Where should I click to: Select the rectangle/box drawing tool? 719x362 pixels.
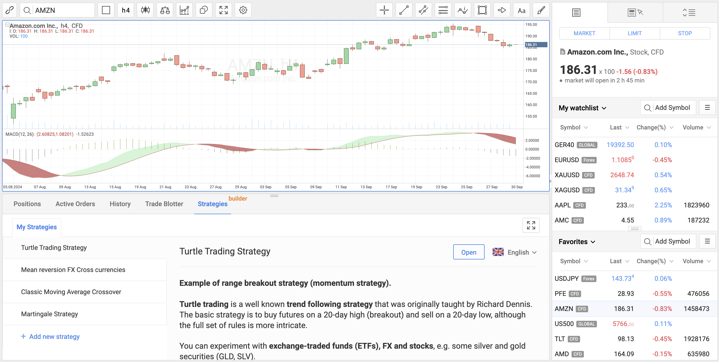(482, 10)
